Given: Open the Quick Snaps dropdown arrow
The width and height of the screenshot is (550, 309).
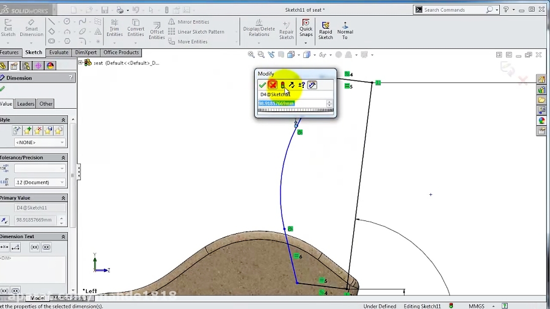Looking at the screenshot, I should pos(306,43).
